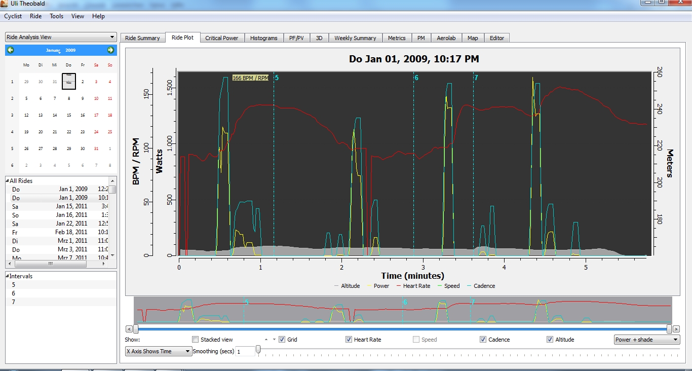Click the Smoothing seconds slider handle
Image resolution: width=692 pixels, height=371 pixels.
tap(258, 349)
